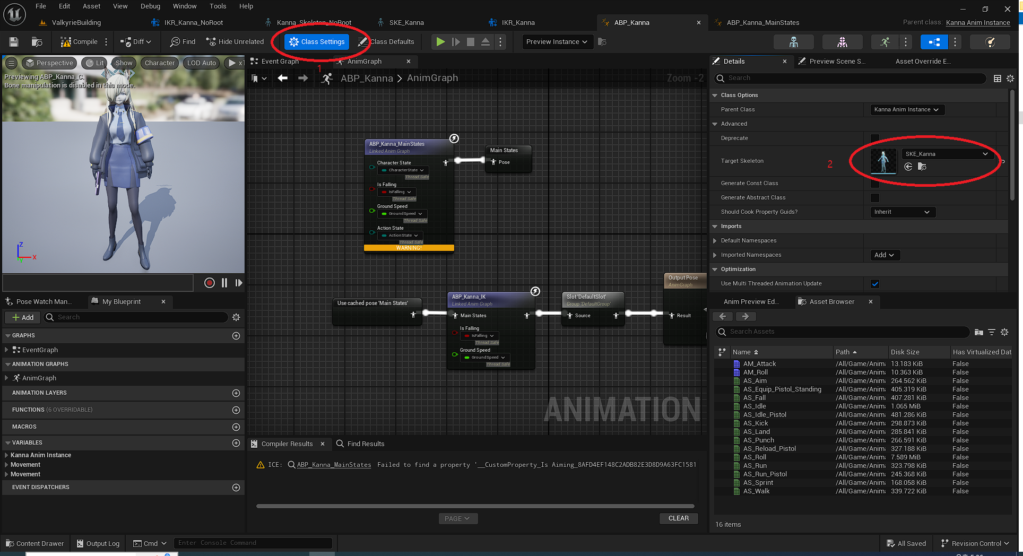This screenshot has height=556, width=1023.
Task: Select the Blueprint mode icon (blue)
Action: 934,42
